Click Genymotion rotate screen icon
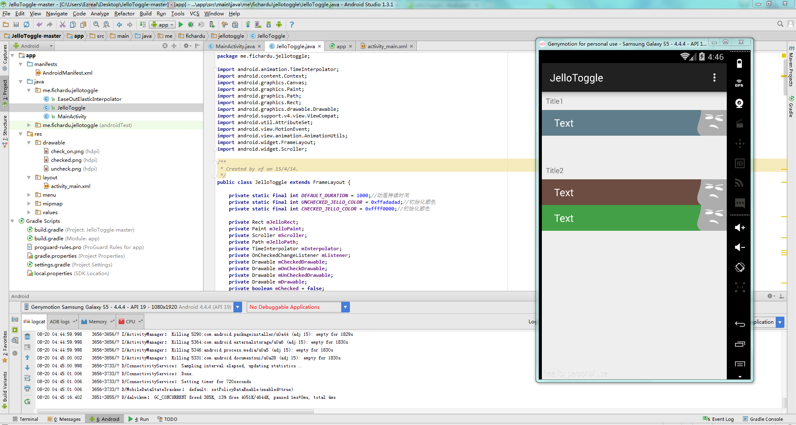796x425 pixels. pos(740,267)
